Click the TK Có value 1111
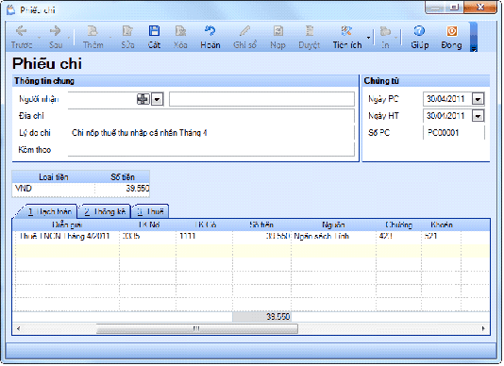Screen dimensions: 504x366 pos(205,236)
